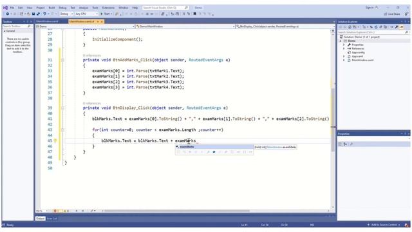Image resolution: width=412 pixels, height=232 pixels.
Task: Click the Split editor icon above scrollbar
Action: [x=333, y=31]
